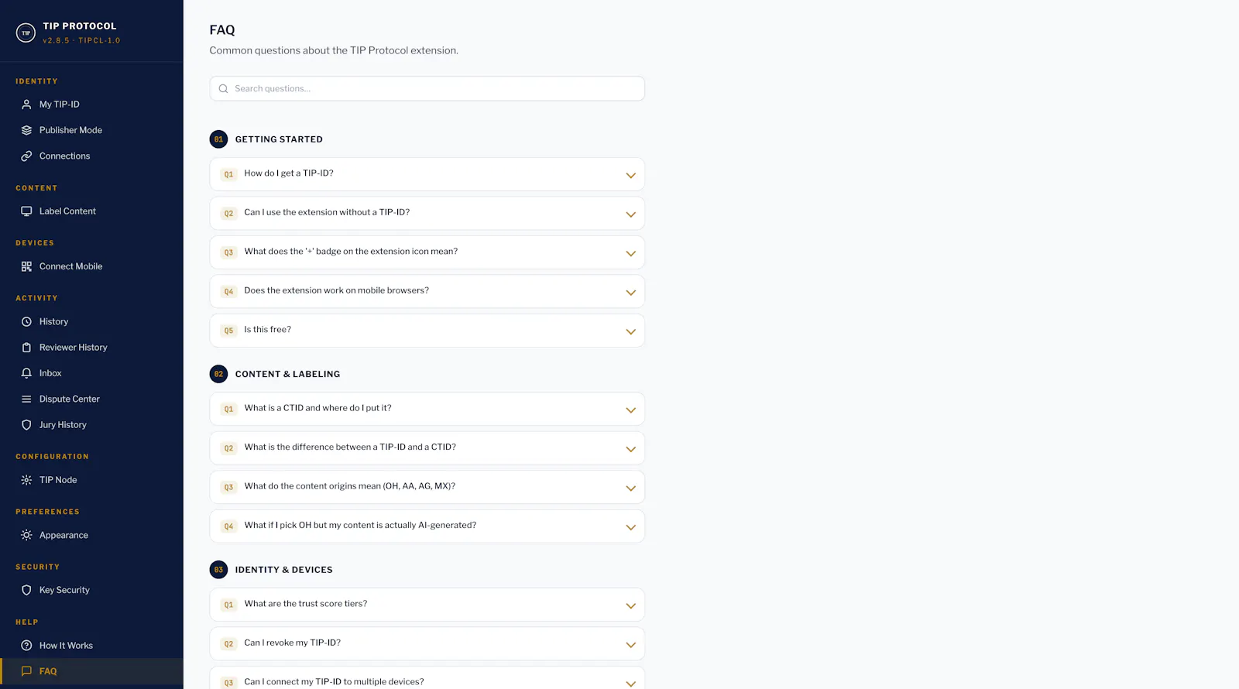1239x689 pixels.
Task: Click the 'GETTING STARTED' section heading
Action: (279, 139)
